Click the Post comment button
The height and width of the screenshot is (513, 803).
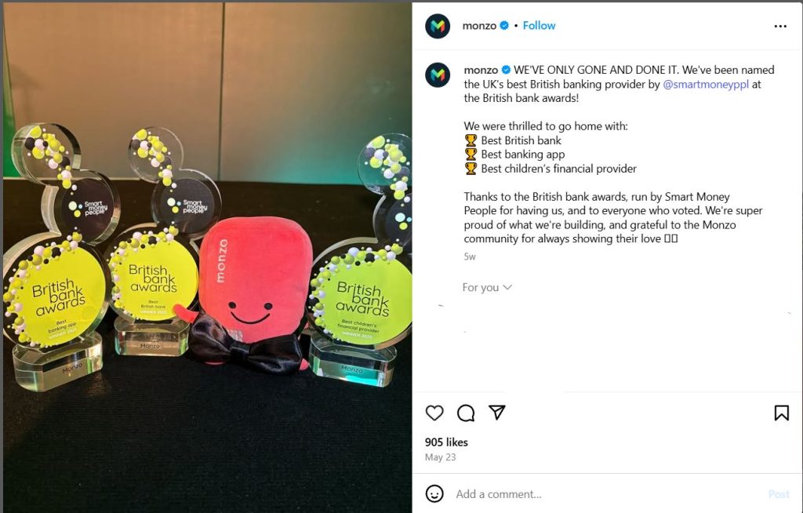point(779,494)
